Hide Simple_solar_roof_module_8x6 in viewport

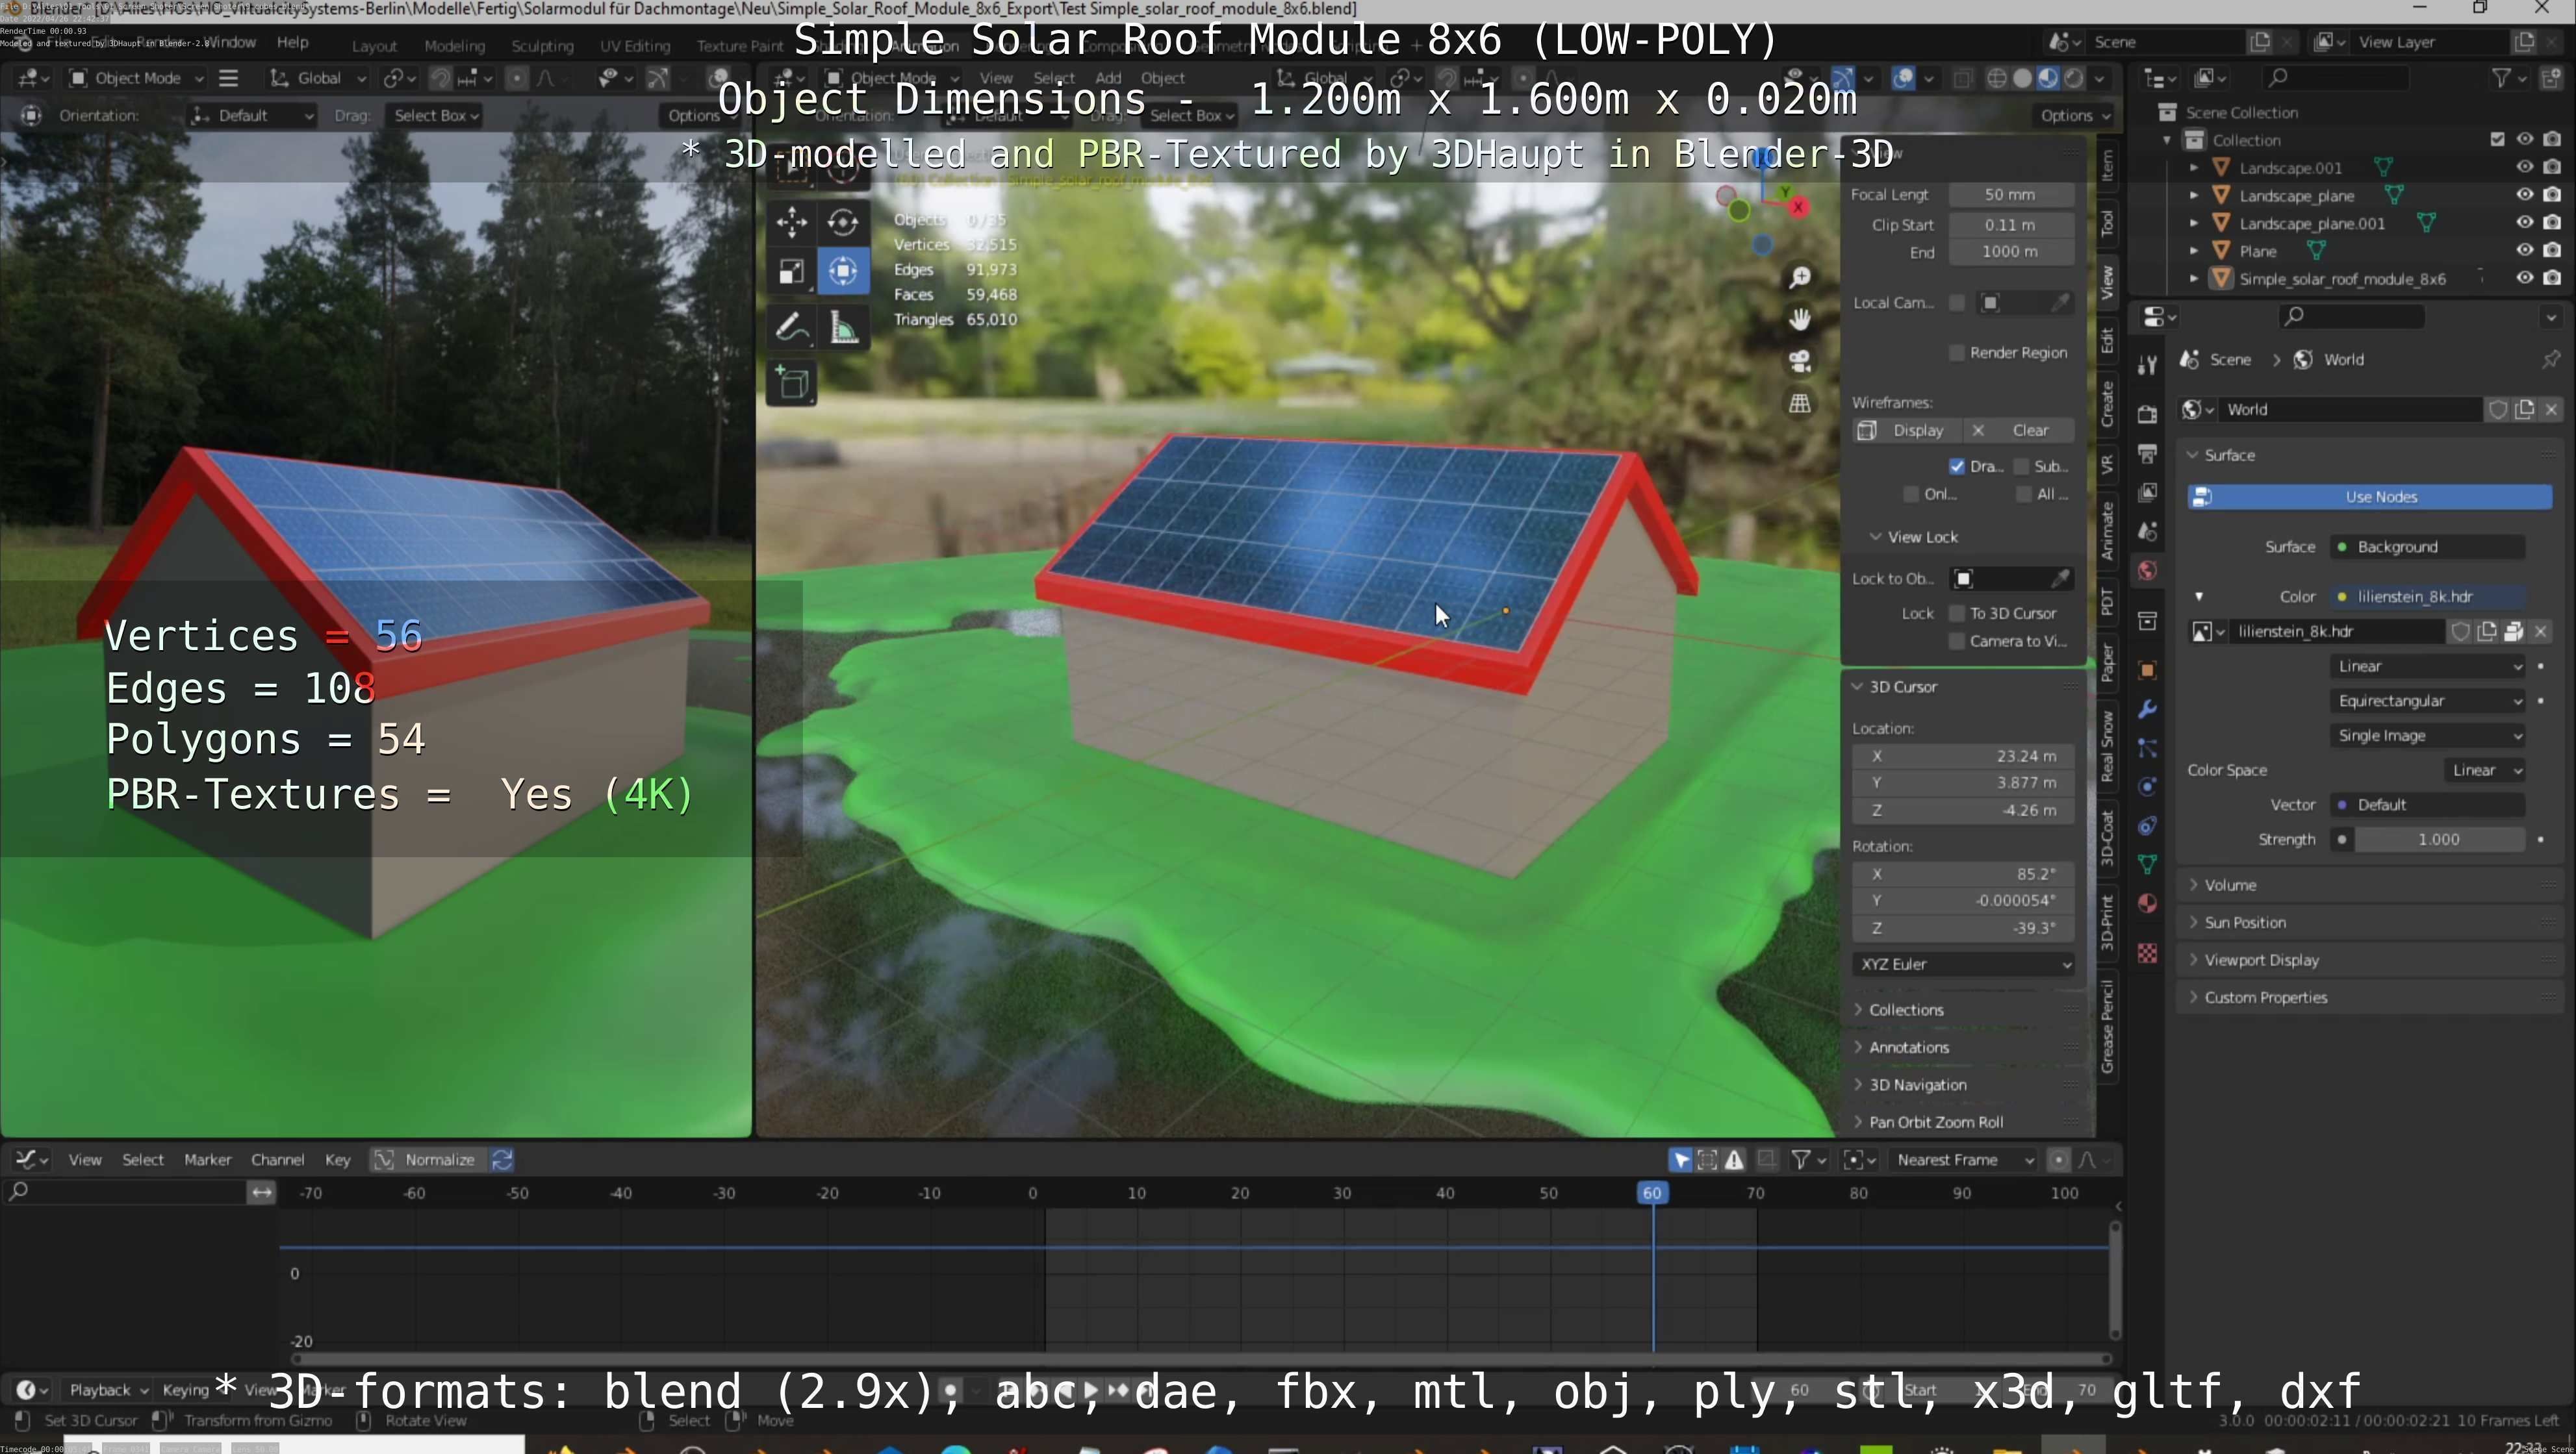point(2524,278)
